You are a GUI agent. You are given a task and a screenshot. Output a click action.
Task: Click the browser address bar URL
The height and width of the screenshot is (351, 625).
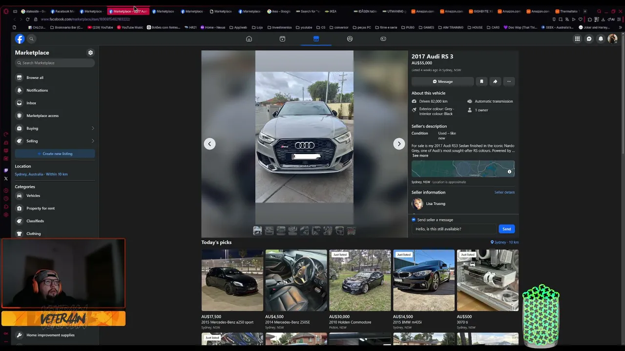tap(85, 19)
